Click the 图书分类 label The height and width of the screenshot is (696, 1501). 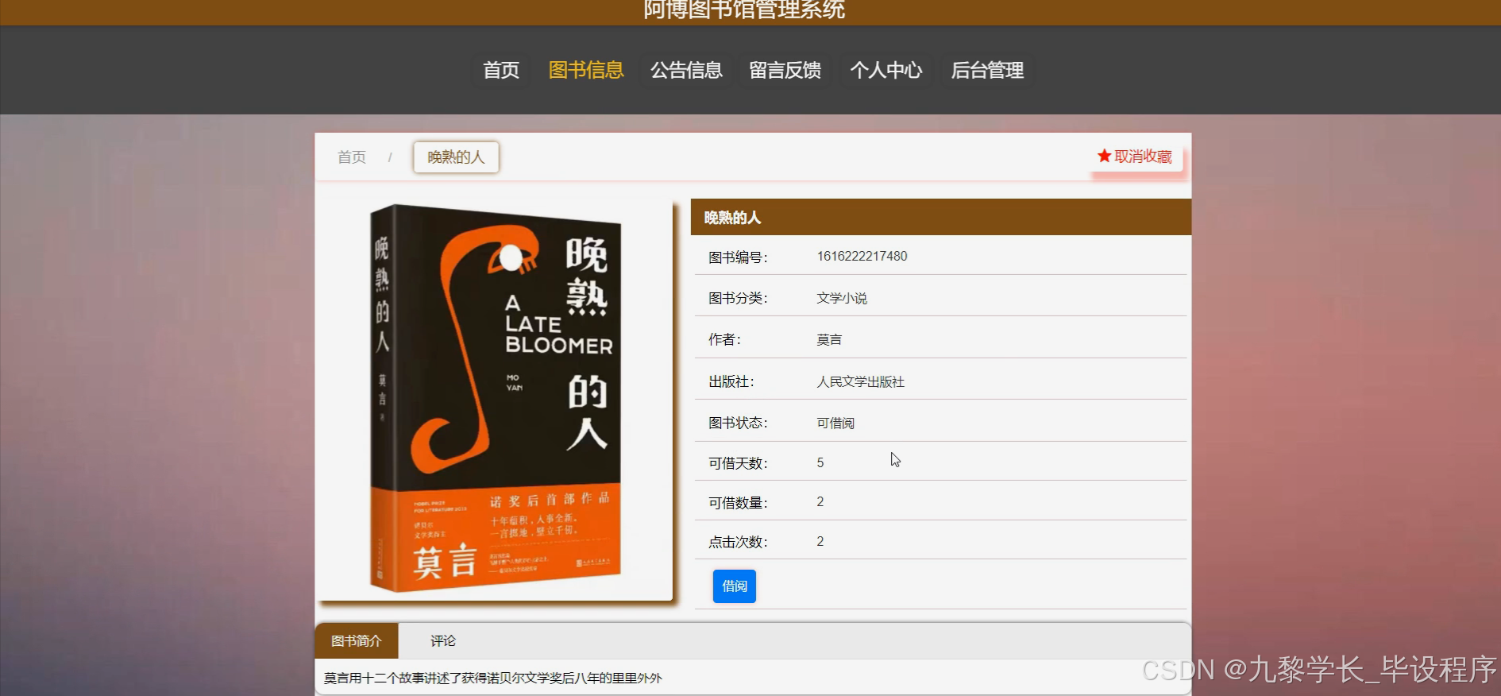point(738,298)
